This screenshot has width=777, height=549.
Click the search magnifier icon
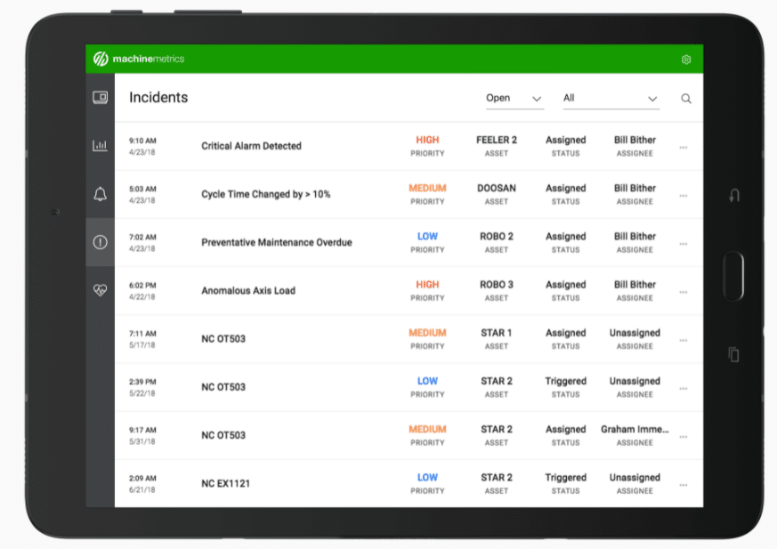click(686, 99)
